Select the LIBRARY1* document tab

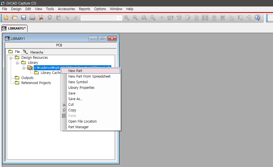(14, 28)
